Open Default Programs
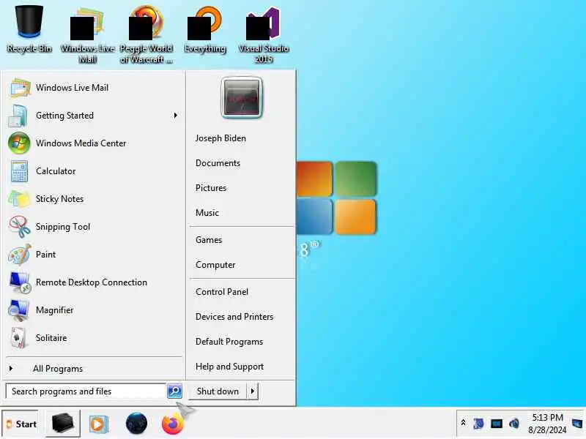Viewport: 586px width, 439px height. click(229, 342)
